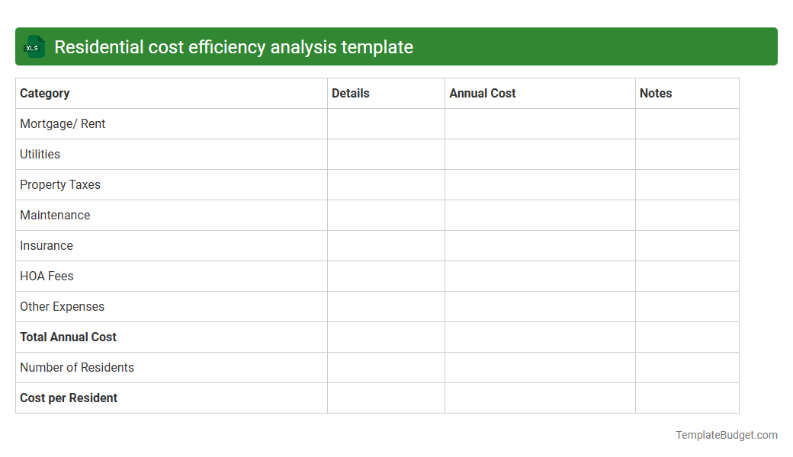Select the empty Details cell beside Utilities
This screenshot has width=793, height=457.
point(386,154)
